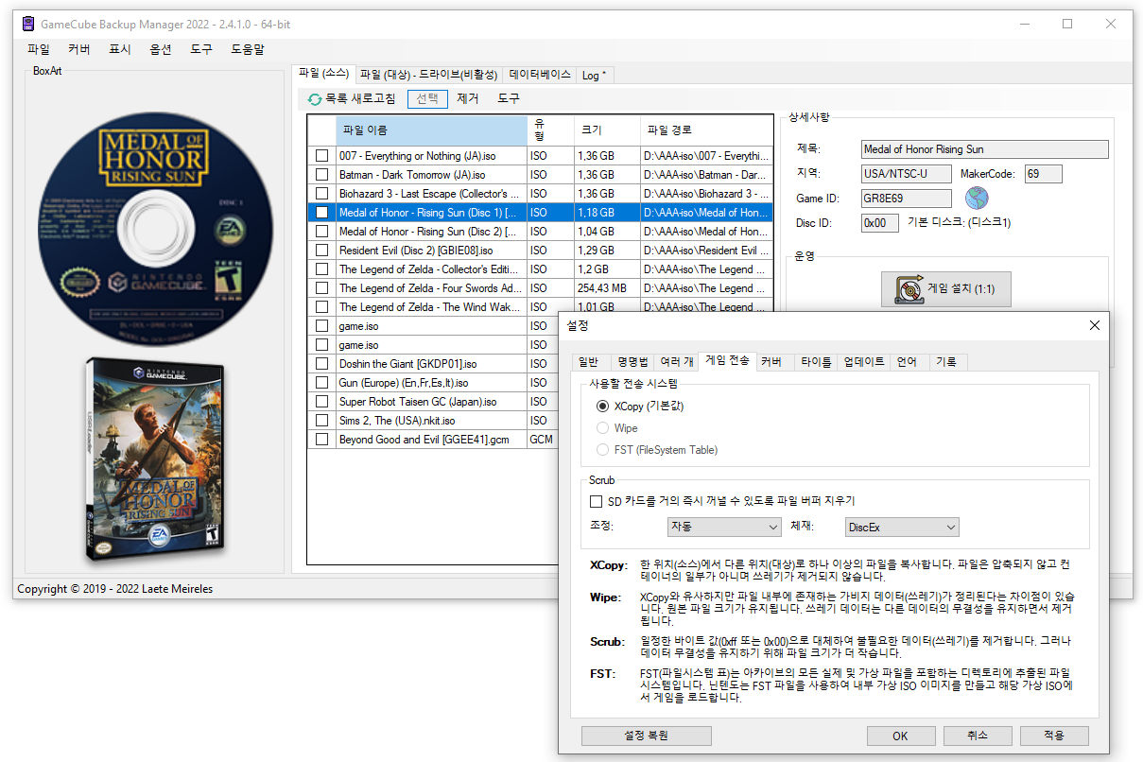Open the 일반 settings tab
This screenshot has height=762, width=1143.
(588, 361)
